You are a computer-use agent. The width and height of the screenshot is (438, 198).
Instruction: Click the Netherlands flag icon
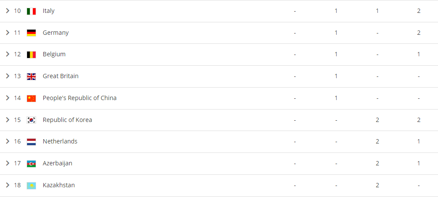[x=31, y=142]
